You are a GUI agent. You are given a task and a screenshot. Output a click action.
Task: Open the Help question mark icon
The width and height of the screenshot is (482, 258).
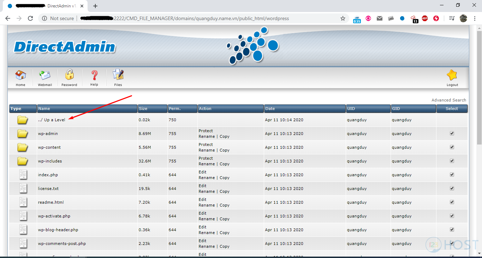click(x=94, y=75)
